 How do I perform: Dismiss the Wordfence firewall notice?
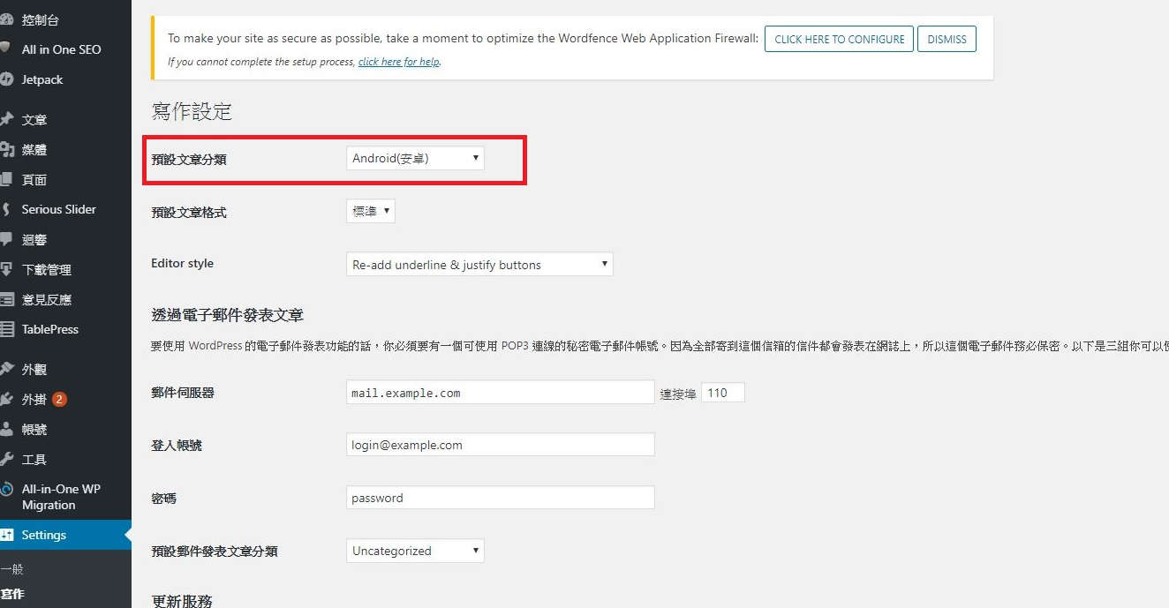pos(947,39)
